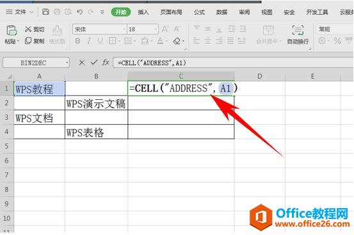Image resolution: width=354 pixels, height=235 pixels.
Task: Click the increase indent icon
Action: pyautogui.click(x=243, y=29)
